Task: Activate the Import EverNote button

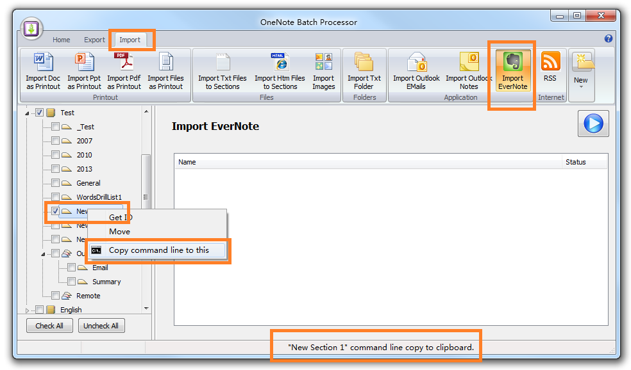Action: click(x=513, y=71)
